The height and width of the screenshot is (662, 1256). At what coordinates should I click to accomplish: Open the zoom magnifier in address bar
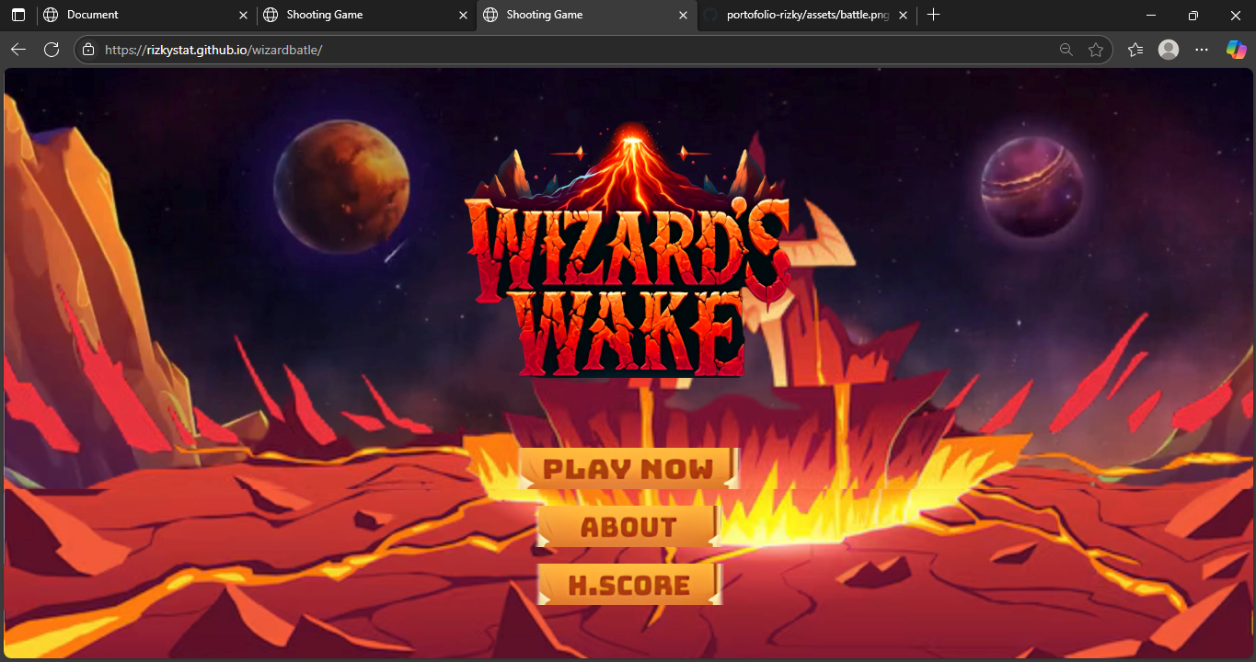[x=1066, y=50]
